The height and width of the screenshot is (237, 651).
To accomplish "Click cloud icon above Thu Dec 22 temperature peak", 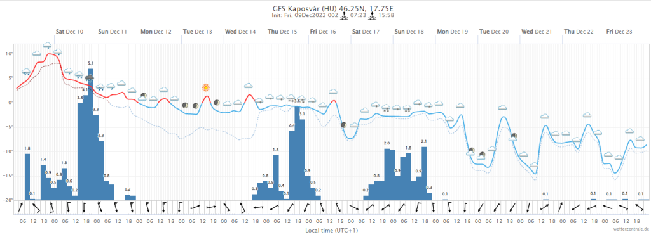I will coord(587,115).
